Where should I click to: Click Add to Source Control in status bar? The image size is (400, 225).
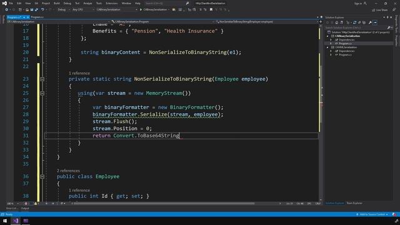tap(372, 214)
